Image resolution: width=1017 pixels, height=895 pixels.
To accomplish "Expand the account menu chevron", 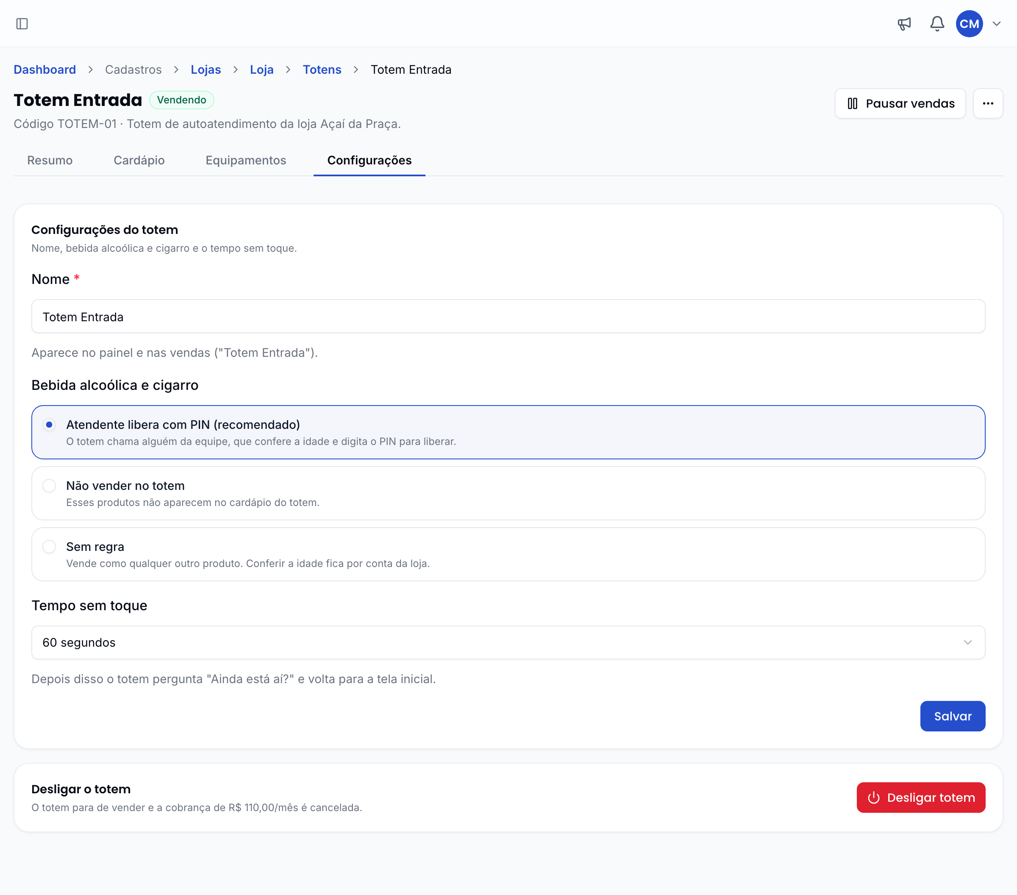I will (x=996, y=23).
